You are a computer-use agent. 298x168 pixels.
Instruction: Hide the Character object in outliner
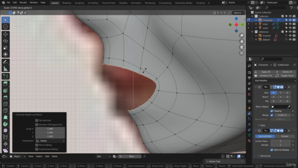tap(290, 20)
